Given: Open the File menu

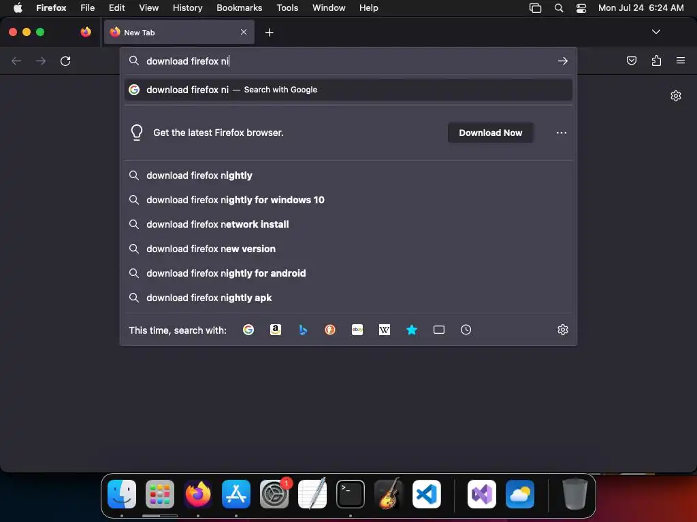Looking at the screenshot, I should tap(88, 8).
